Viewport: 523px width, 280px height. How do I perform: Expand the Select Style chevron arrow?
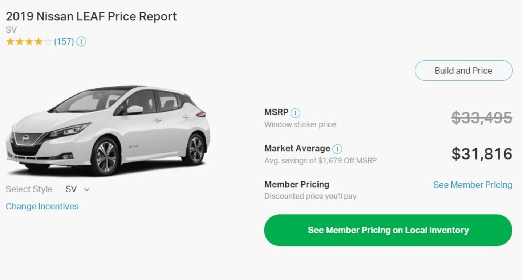86,189
